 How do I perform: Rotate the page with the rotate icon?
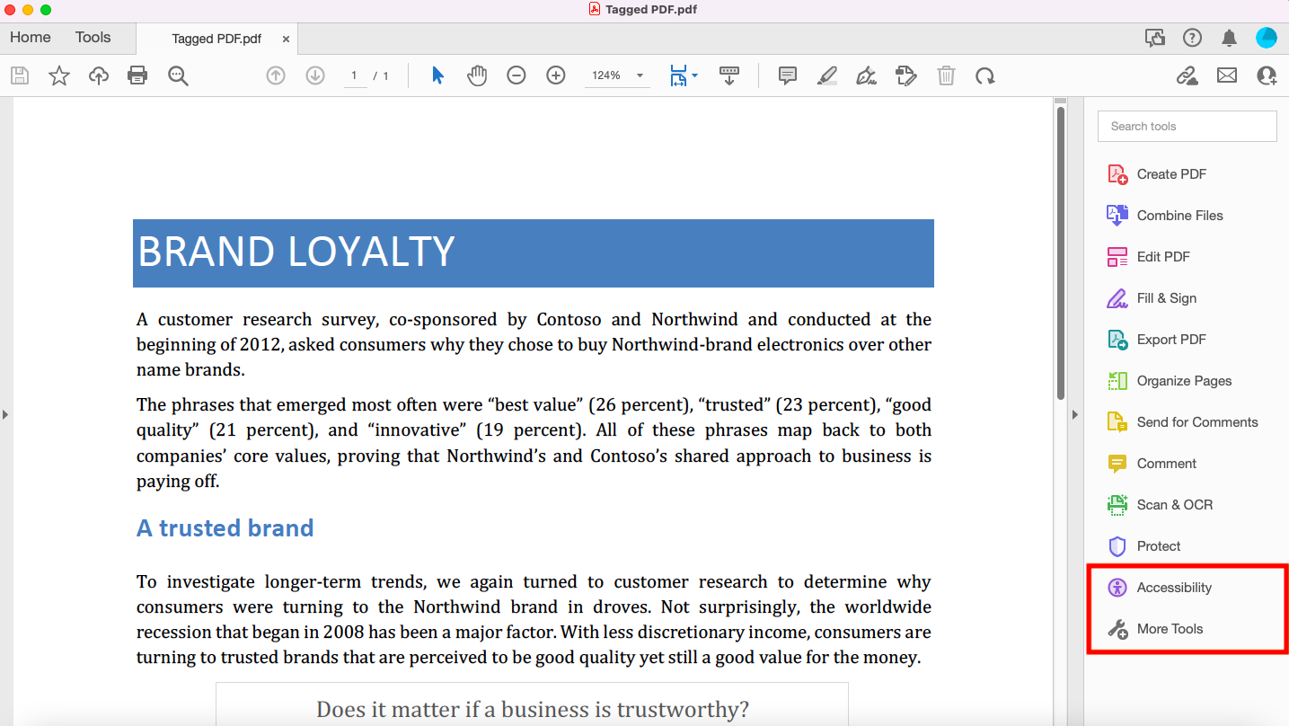tap(985, 76)
